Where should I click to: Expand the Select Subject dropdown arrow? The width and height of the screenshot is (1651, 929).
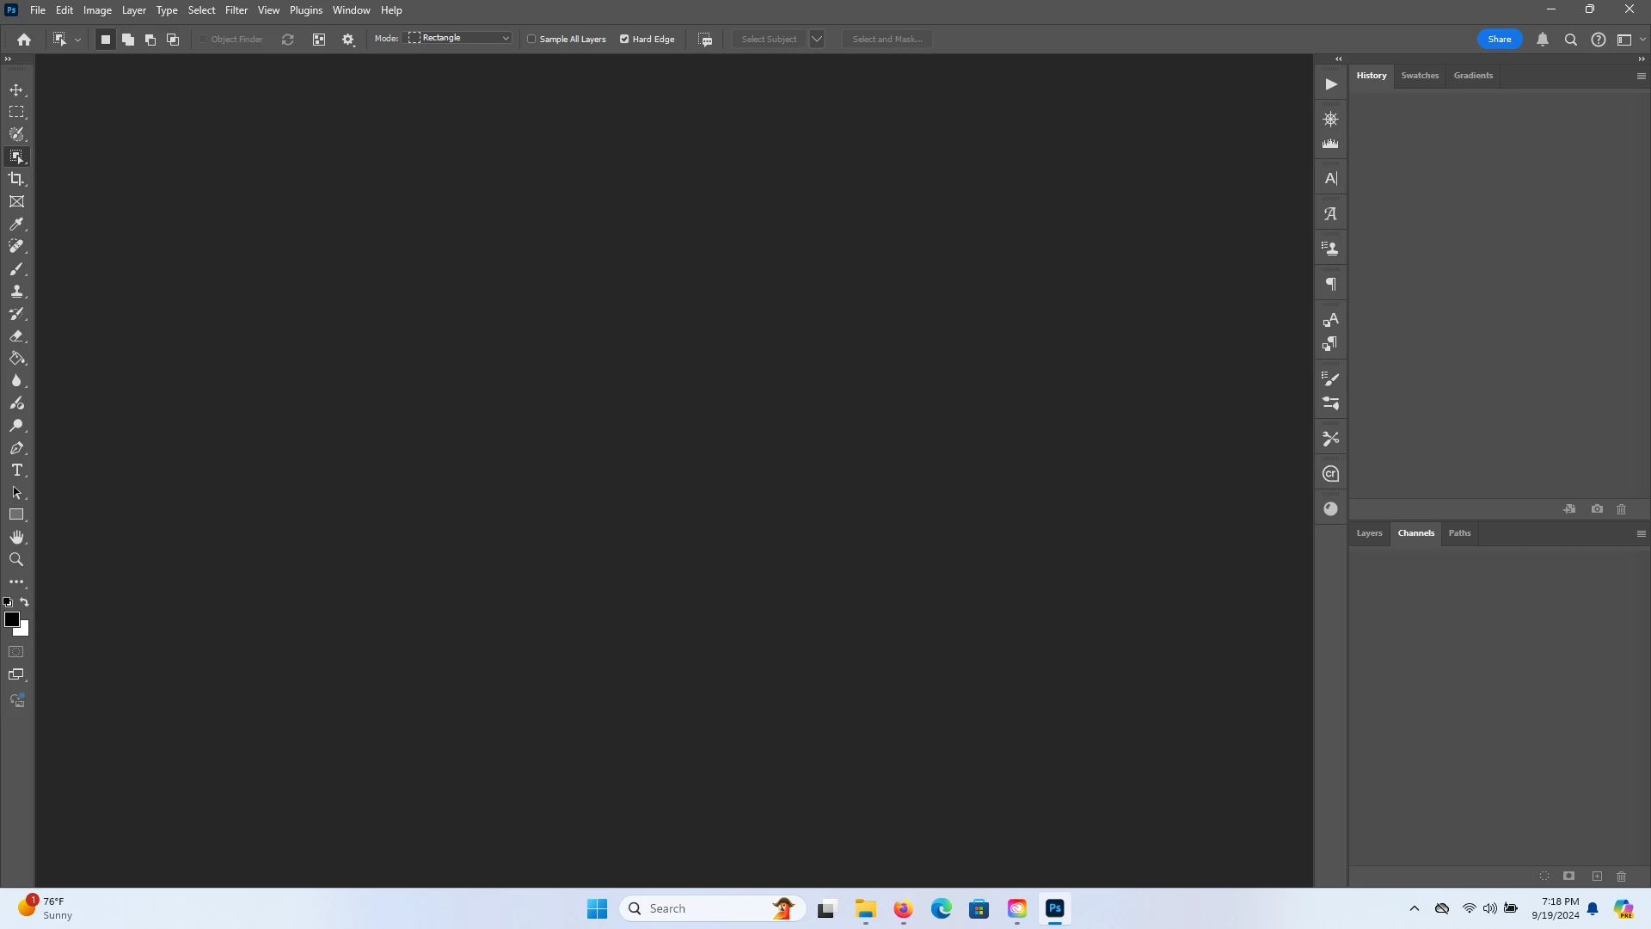point(817,39)
